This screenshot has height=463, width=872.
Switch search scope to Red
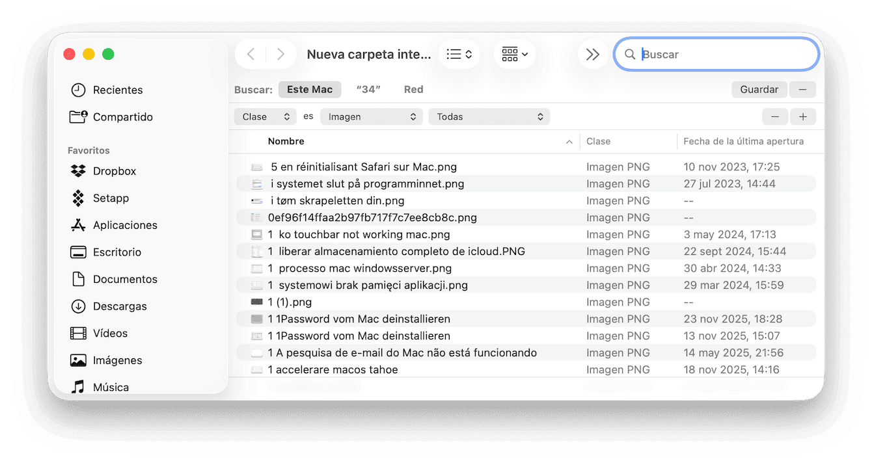413,89
